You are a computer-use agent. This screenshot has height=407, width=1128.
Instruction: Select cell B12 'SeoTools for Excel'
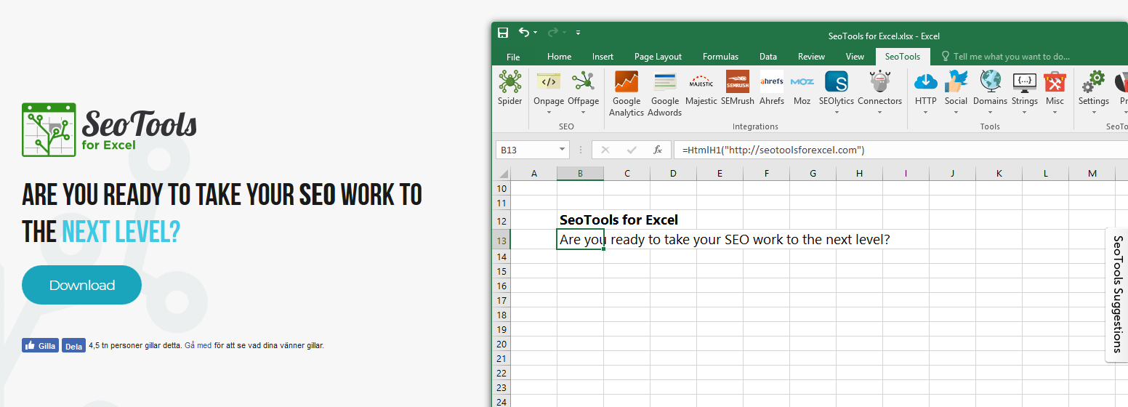[x=580, y=219]
